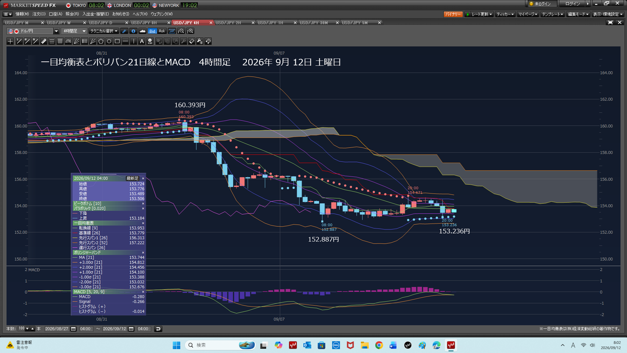Viewport: 627px width, 353px height.
Task: Remove the MACD [5, 20, 9] indicator
Action: 143,291
